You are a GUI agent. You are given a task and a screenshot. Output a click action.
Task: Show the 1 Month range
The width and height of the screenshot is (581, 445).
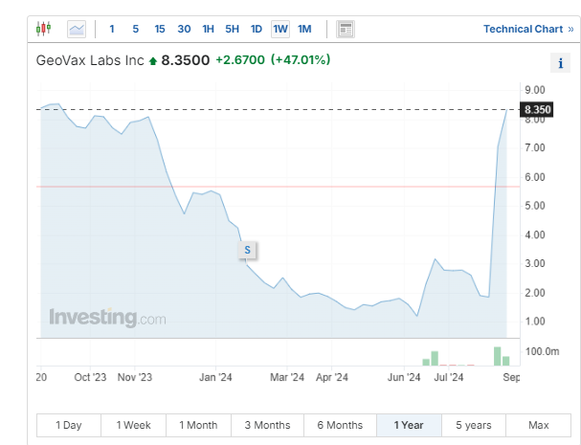tap(198, 425)
